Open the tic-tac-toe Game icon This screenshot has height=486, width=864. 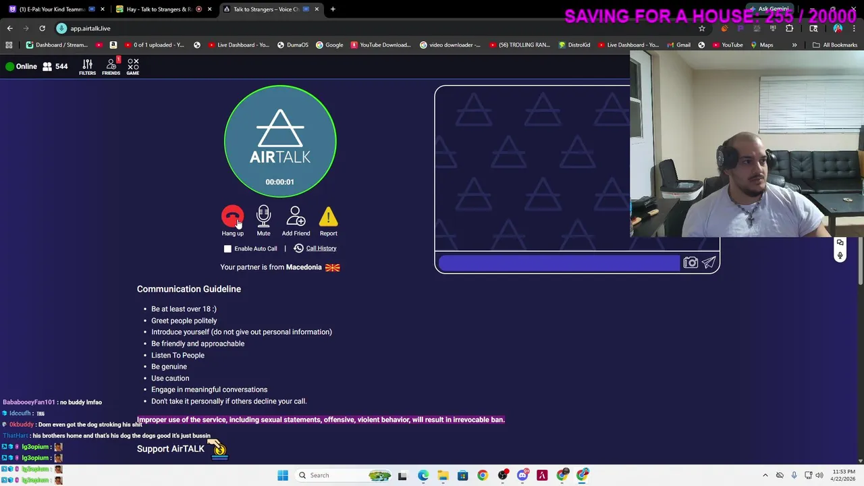pos(133,66)
